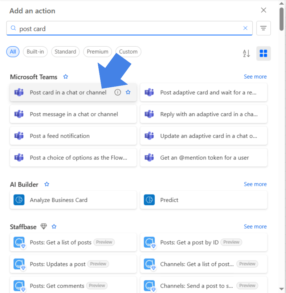Choose Channels: Send a post to s...
Image resolution: width=286 pixels, height=293 pixels.
click(x=204, y=285)
